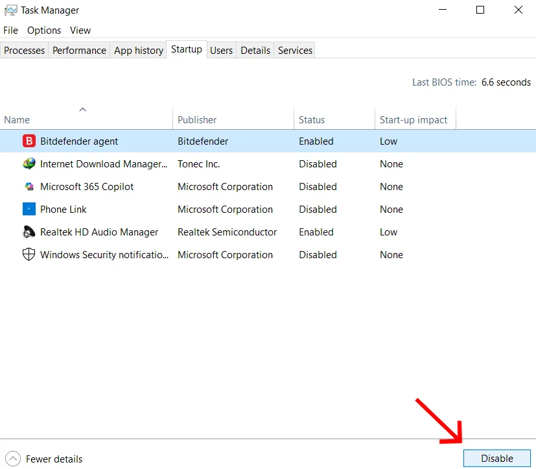Click the Phone Link icon
Image resolution: width=536 pixels, height=469 pixels.
point(29,209)
